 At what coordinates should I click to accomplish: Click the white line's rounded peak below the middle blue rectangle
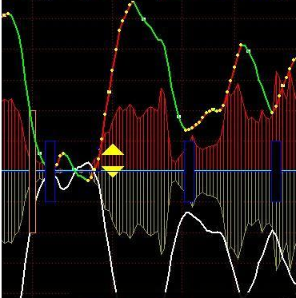188,213
